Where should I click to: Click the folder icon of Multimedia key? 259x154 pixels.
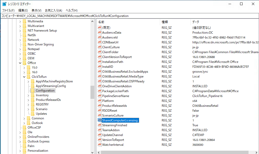(24, 21)
